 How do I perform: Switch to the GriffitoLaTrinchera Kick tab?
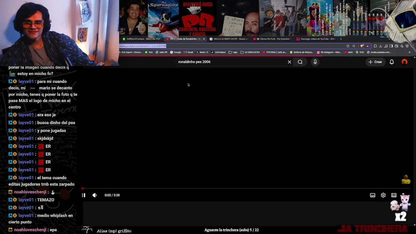(x=141, y=39)
